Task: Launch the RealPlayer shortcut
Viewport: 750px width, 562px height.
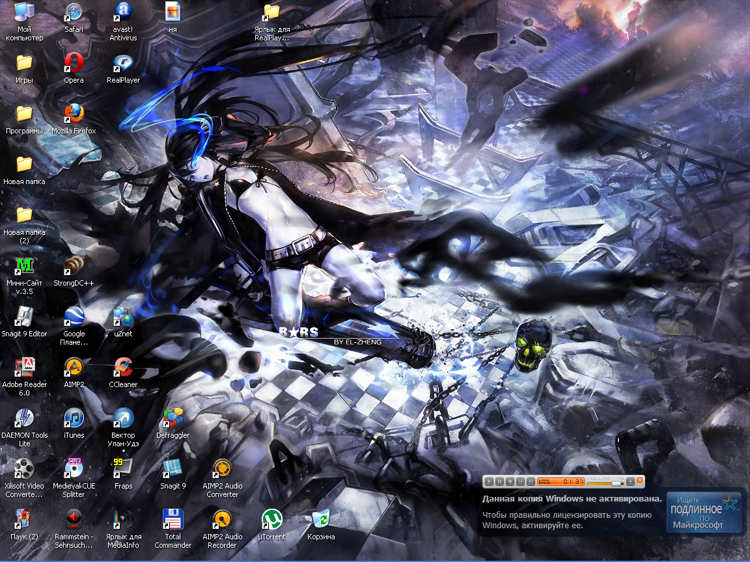Action: [x=123, y=68]
